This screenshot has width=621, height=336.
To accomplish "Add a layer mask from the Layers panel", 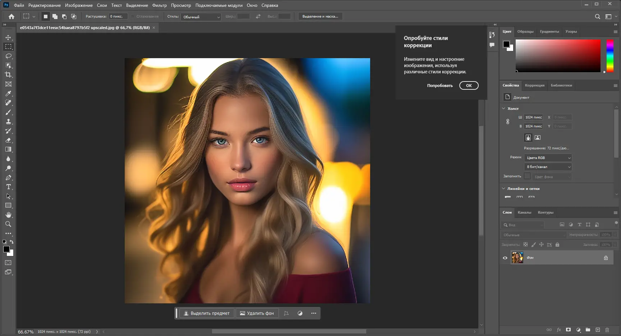I will (x=569, y=330).
